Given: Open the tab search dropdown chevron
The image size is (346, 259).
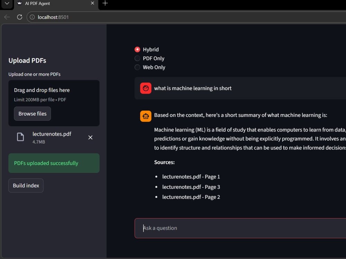Looking at the screenshot, I should [x=7, y=3].
